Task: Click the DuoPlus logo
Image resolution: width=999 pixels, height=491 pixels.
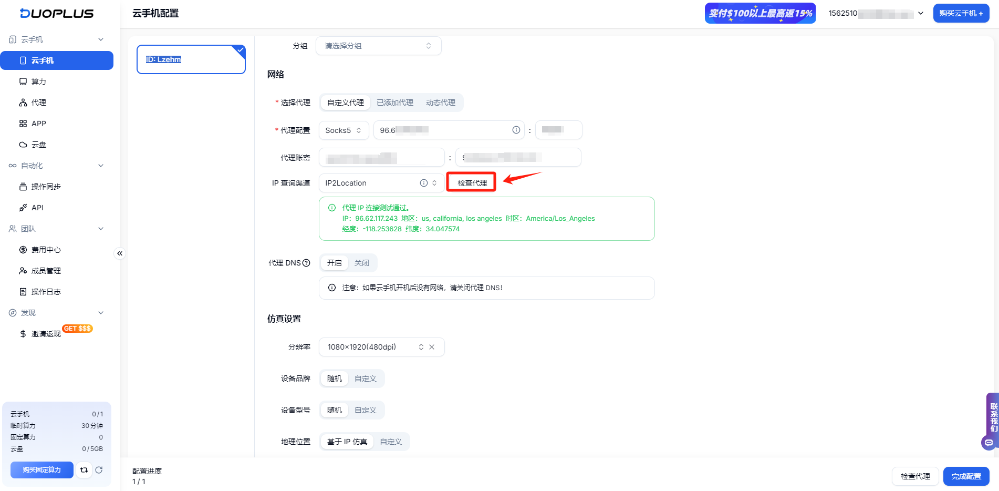Action: (x=57, y=14)
